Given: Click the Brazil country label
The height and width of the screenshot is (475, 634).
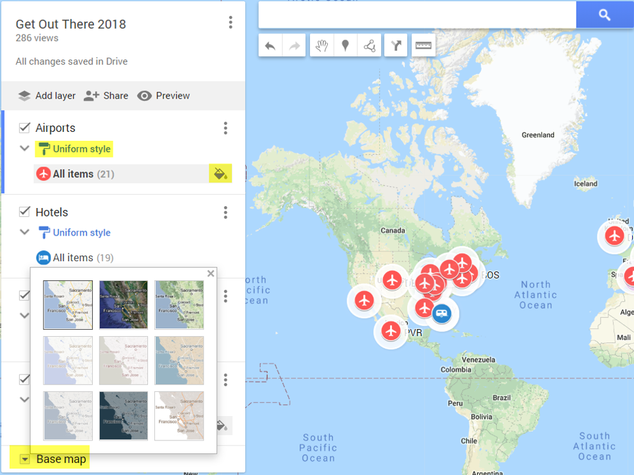Looking at the screenshot, I should click(501, 398).
